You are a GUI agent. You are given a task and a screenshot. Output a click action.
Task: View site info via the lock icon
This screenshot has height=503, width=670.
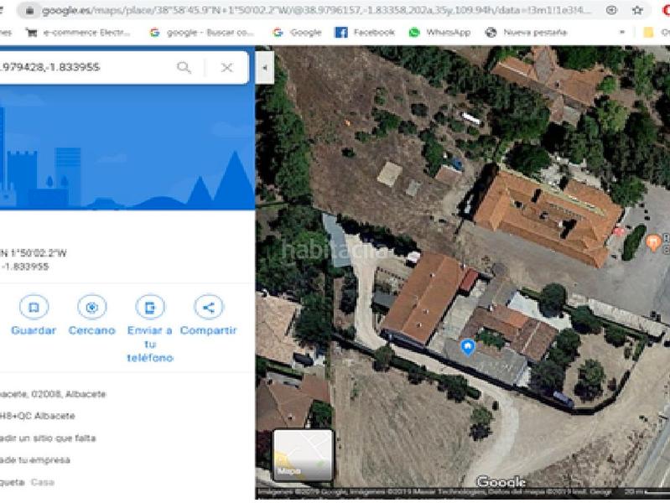click(30, 11)
